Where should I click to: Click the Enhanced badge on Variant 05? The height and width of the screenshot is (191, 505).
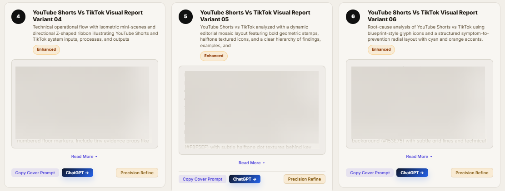(x=214, y=56)
